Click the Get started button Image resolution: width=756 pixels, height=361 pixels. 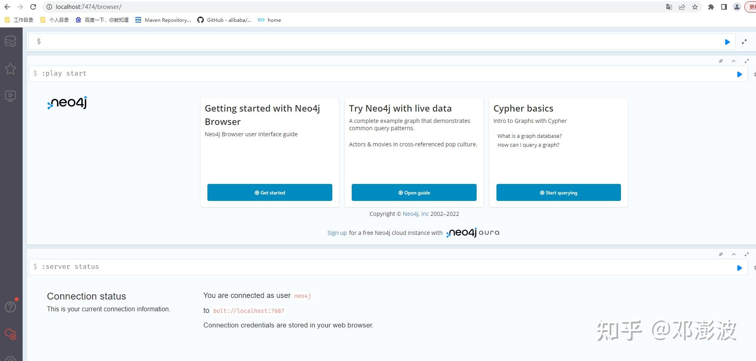coord(270,192)
